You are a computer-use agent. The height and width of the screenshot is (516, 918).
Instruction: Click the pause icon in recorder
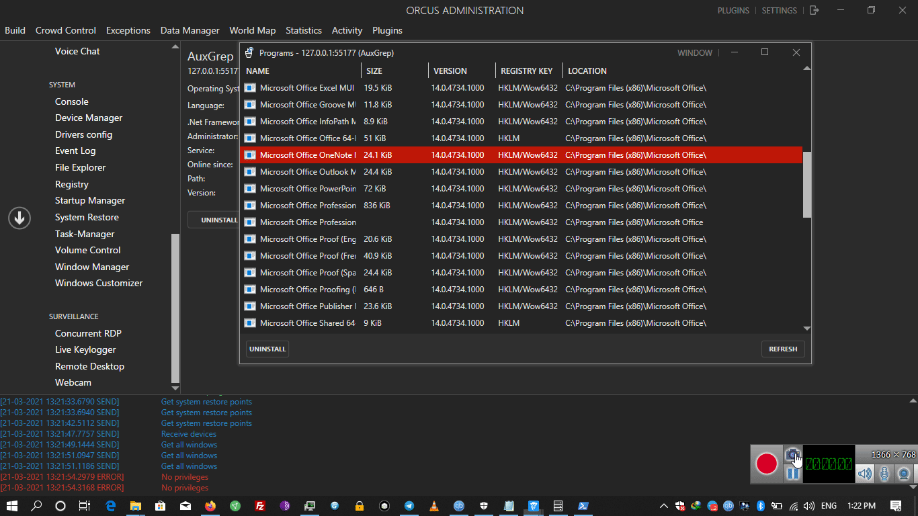[x=793, y=474]
